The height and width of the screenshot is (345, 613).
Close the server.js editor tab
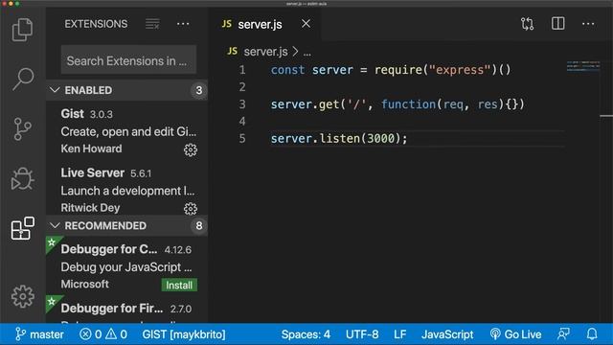tap(306, 24)
